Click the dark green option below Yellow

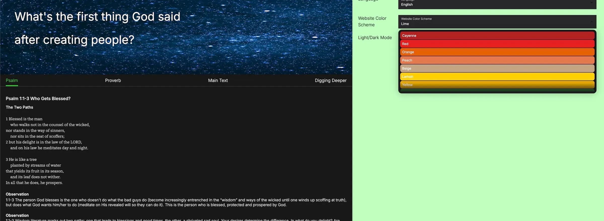coord(497,91)
